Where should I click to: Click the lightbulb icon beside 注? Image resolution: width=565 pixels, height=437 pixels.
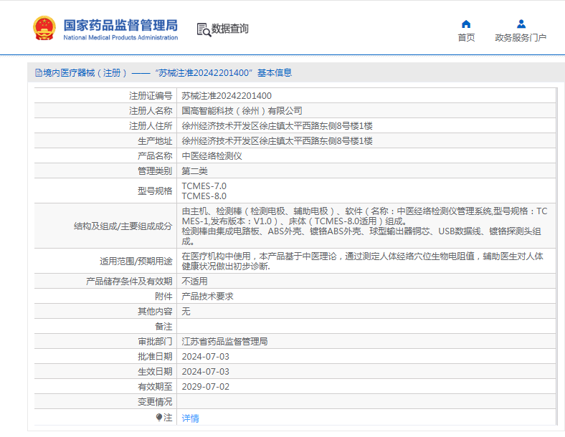coord(159,417)
